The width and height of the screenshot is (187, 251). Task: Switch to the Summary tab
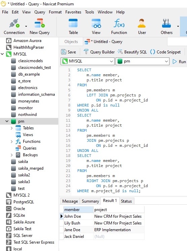pos(90,201)
